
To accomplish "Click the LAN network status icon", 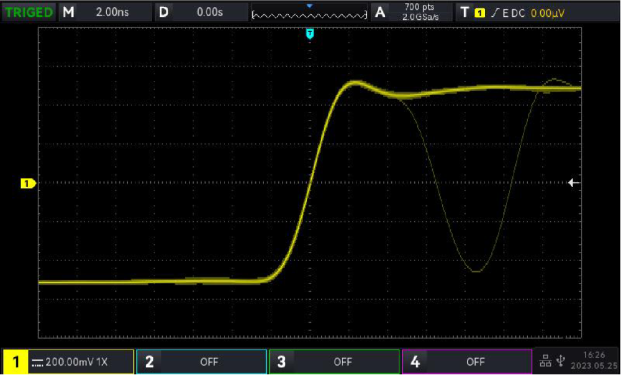I will [x=546, y=361].
